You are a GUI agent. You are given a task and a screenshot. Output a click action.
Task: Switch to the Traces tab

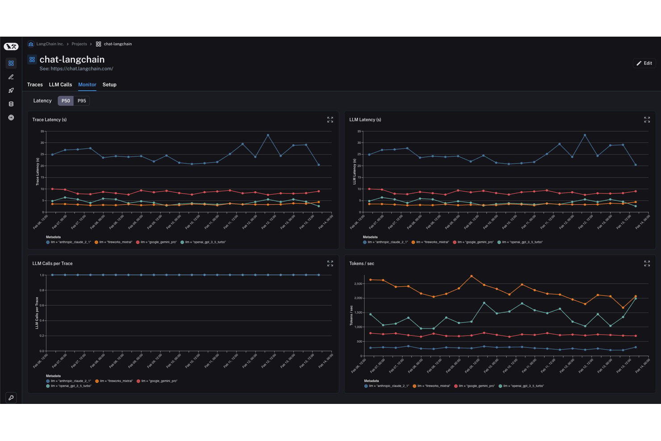[35, 85]
